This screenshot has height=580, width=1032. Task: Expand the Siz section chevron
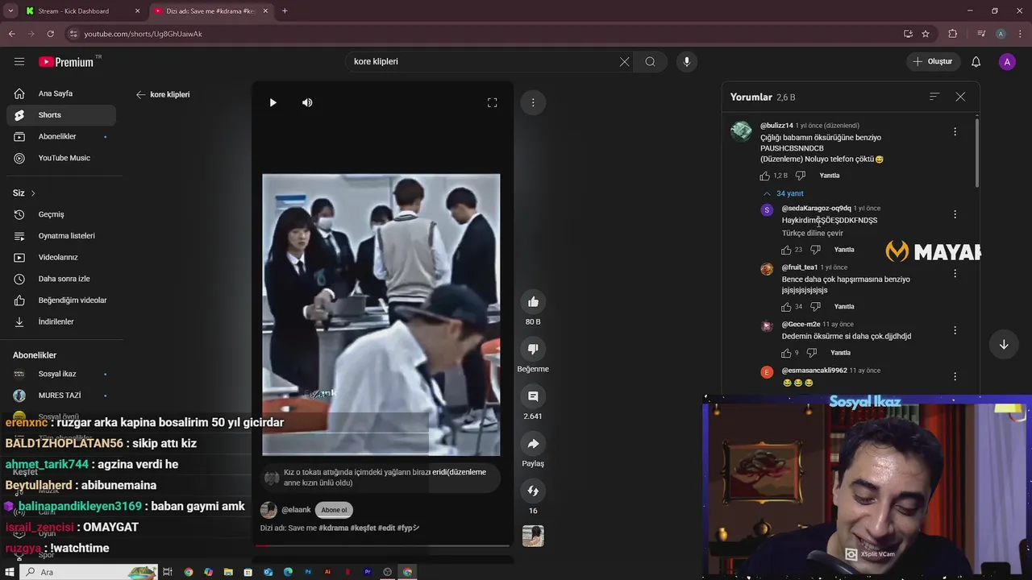click(x=33, y=193)
